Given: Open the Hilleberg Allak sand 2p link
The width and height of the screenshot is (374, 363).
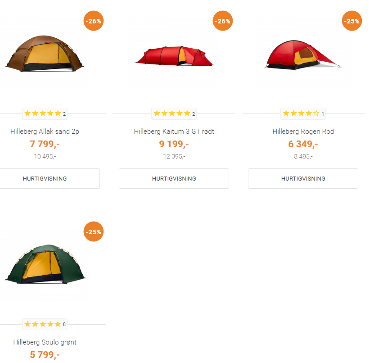Looking at the screenshot, I should pos(45,132).
